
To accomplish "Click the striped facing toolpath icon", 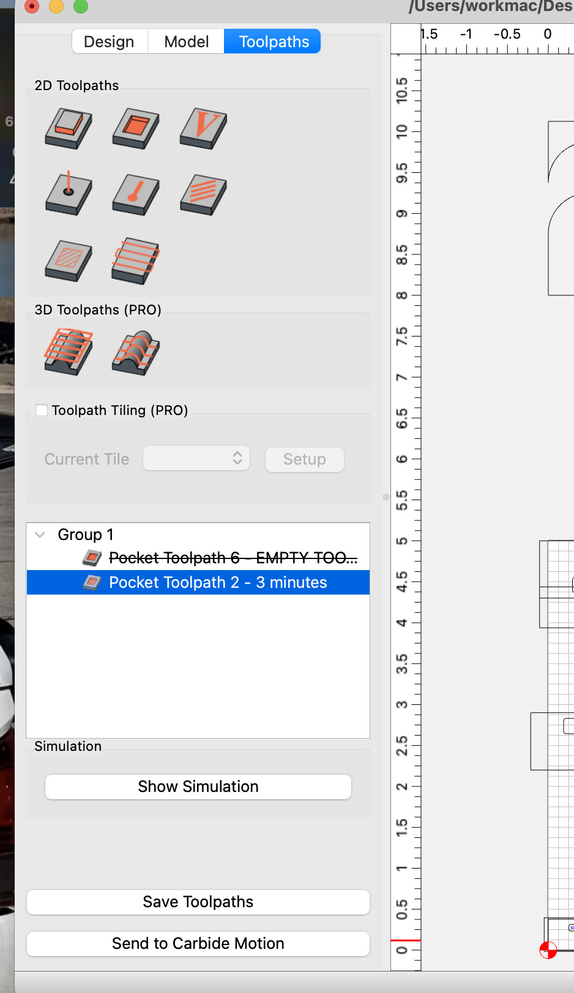I will point(136,260).
